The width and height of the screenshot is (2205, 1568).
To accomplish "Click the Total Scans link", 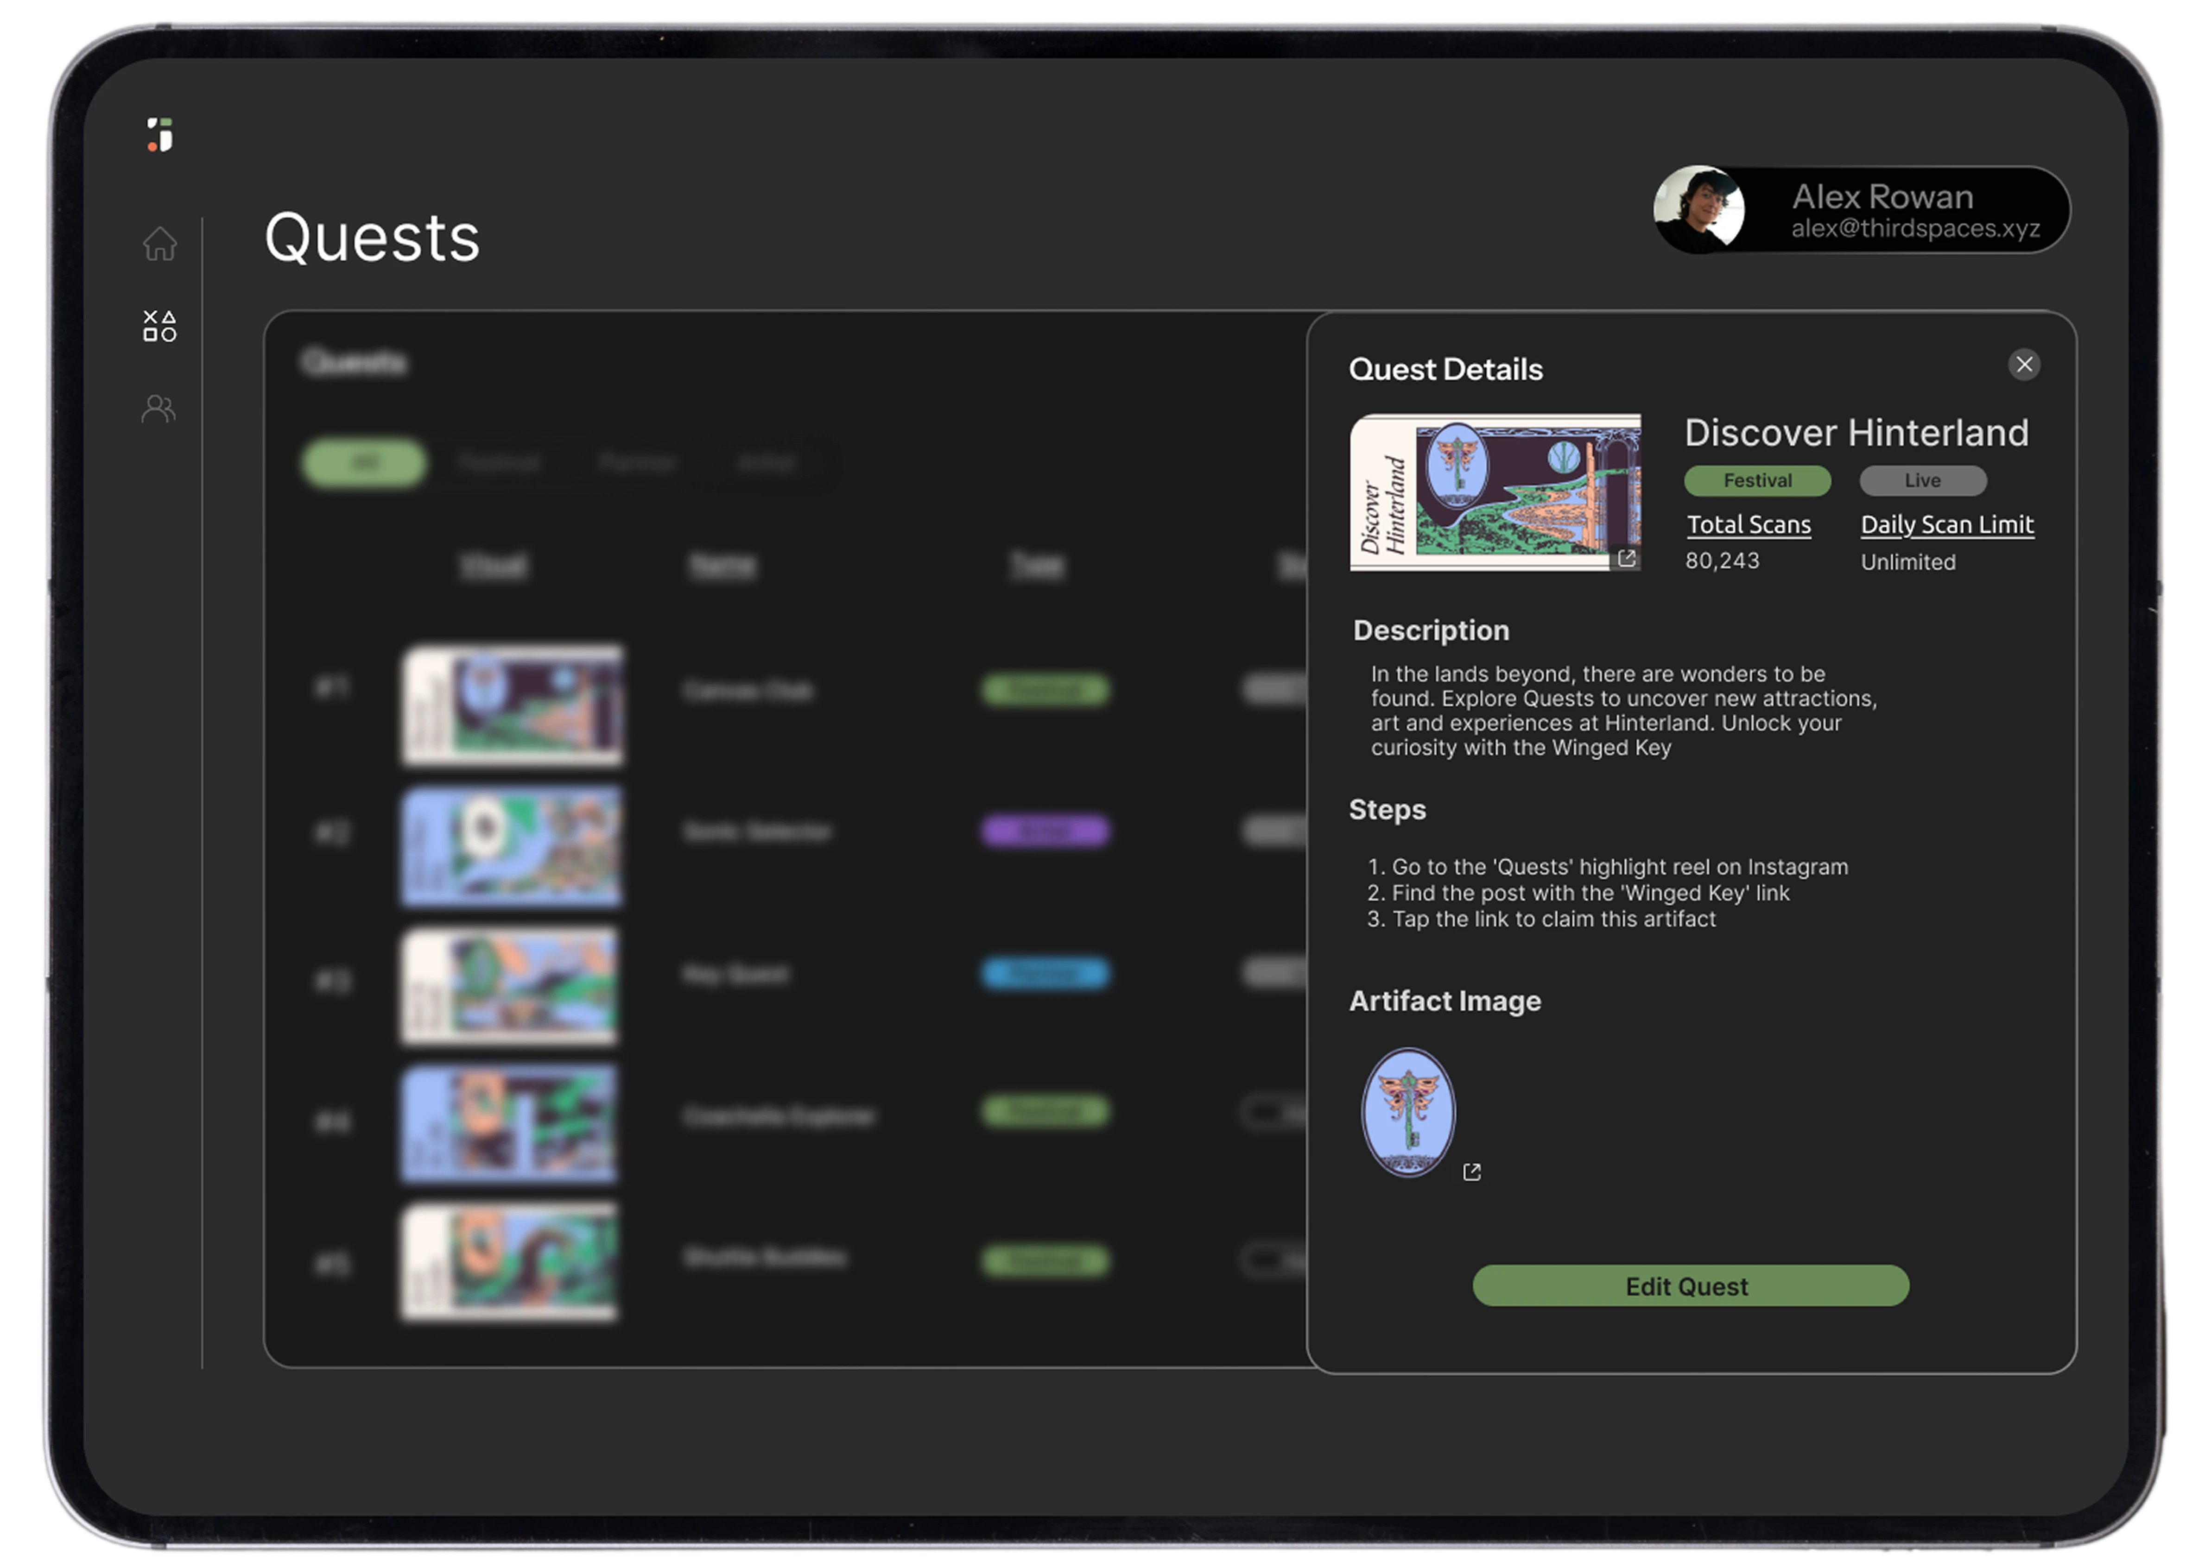I will click(x=1748, y=524).
